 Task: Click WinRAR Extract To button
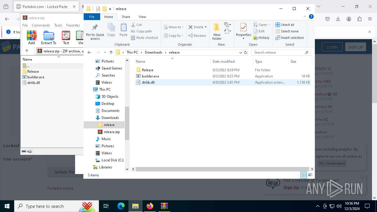[49, 37]
